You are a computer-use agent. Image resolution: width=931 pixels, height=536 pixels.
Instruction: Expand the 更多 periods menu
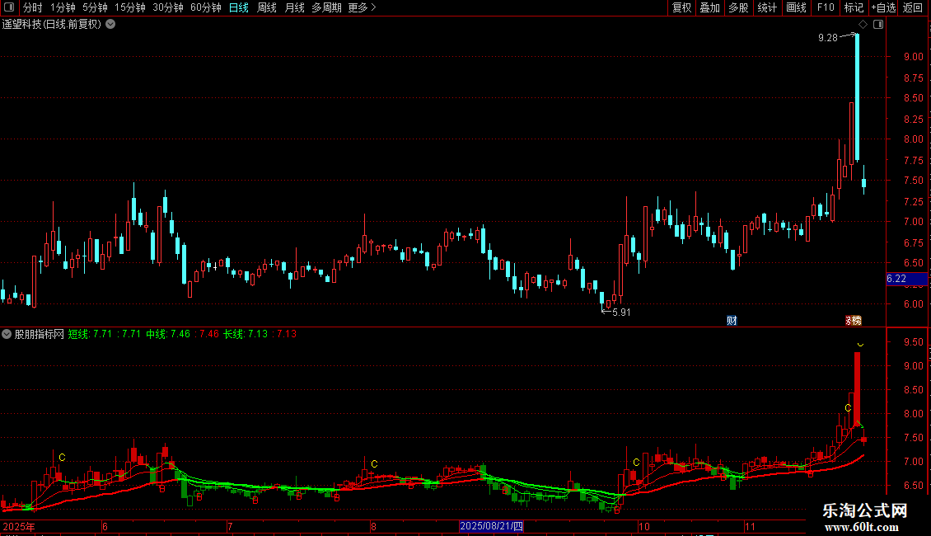(x=362, y=7)
